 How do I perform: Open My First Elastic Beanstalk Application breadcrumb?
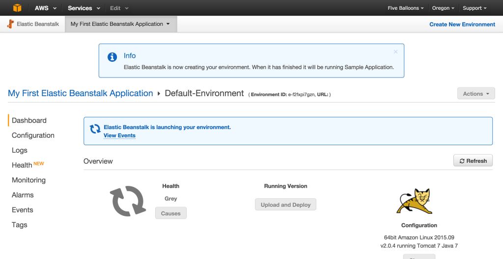[x=81, y=93]
